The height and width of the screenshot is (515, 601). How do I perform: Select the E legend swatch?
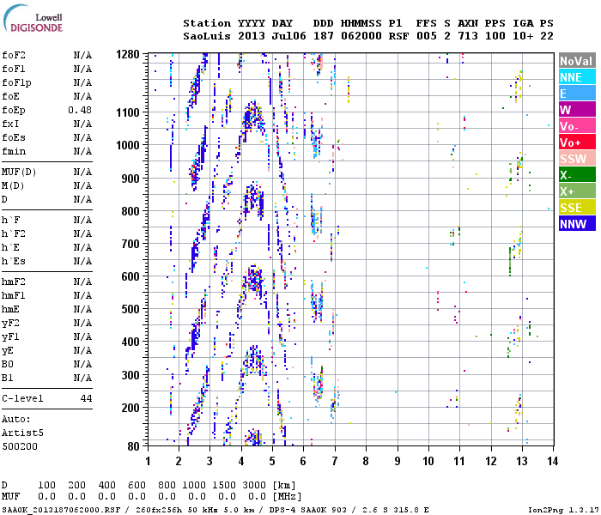coord(577,93)
